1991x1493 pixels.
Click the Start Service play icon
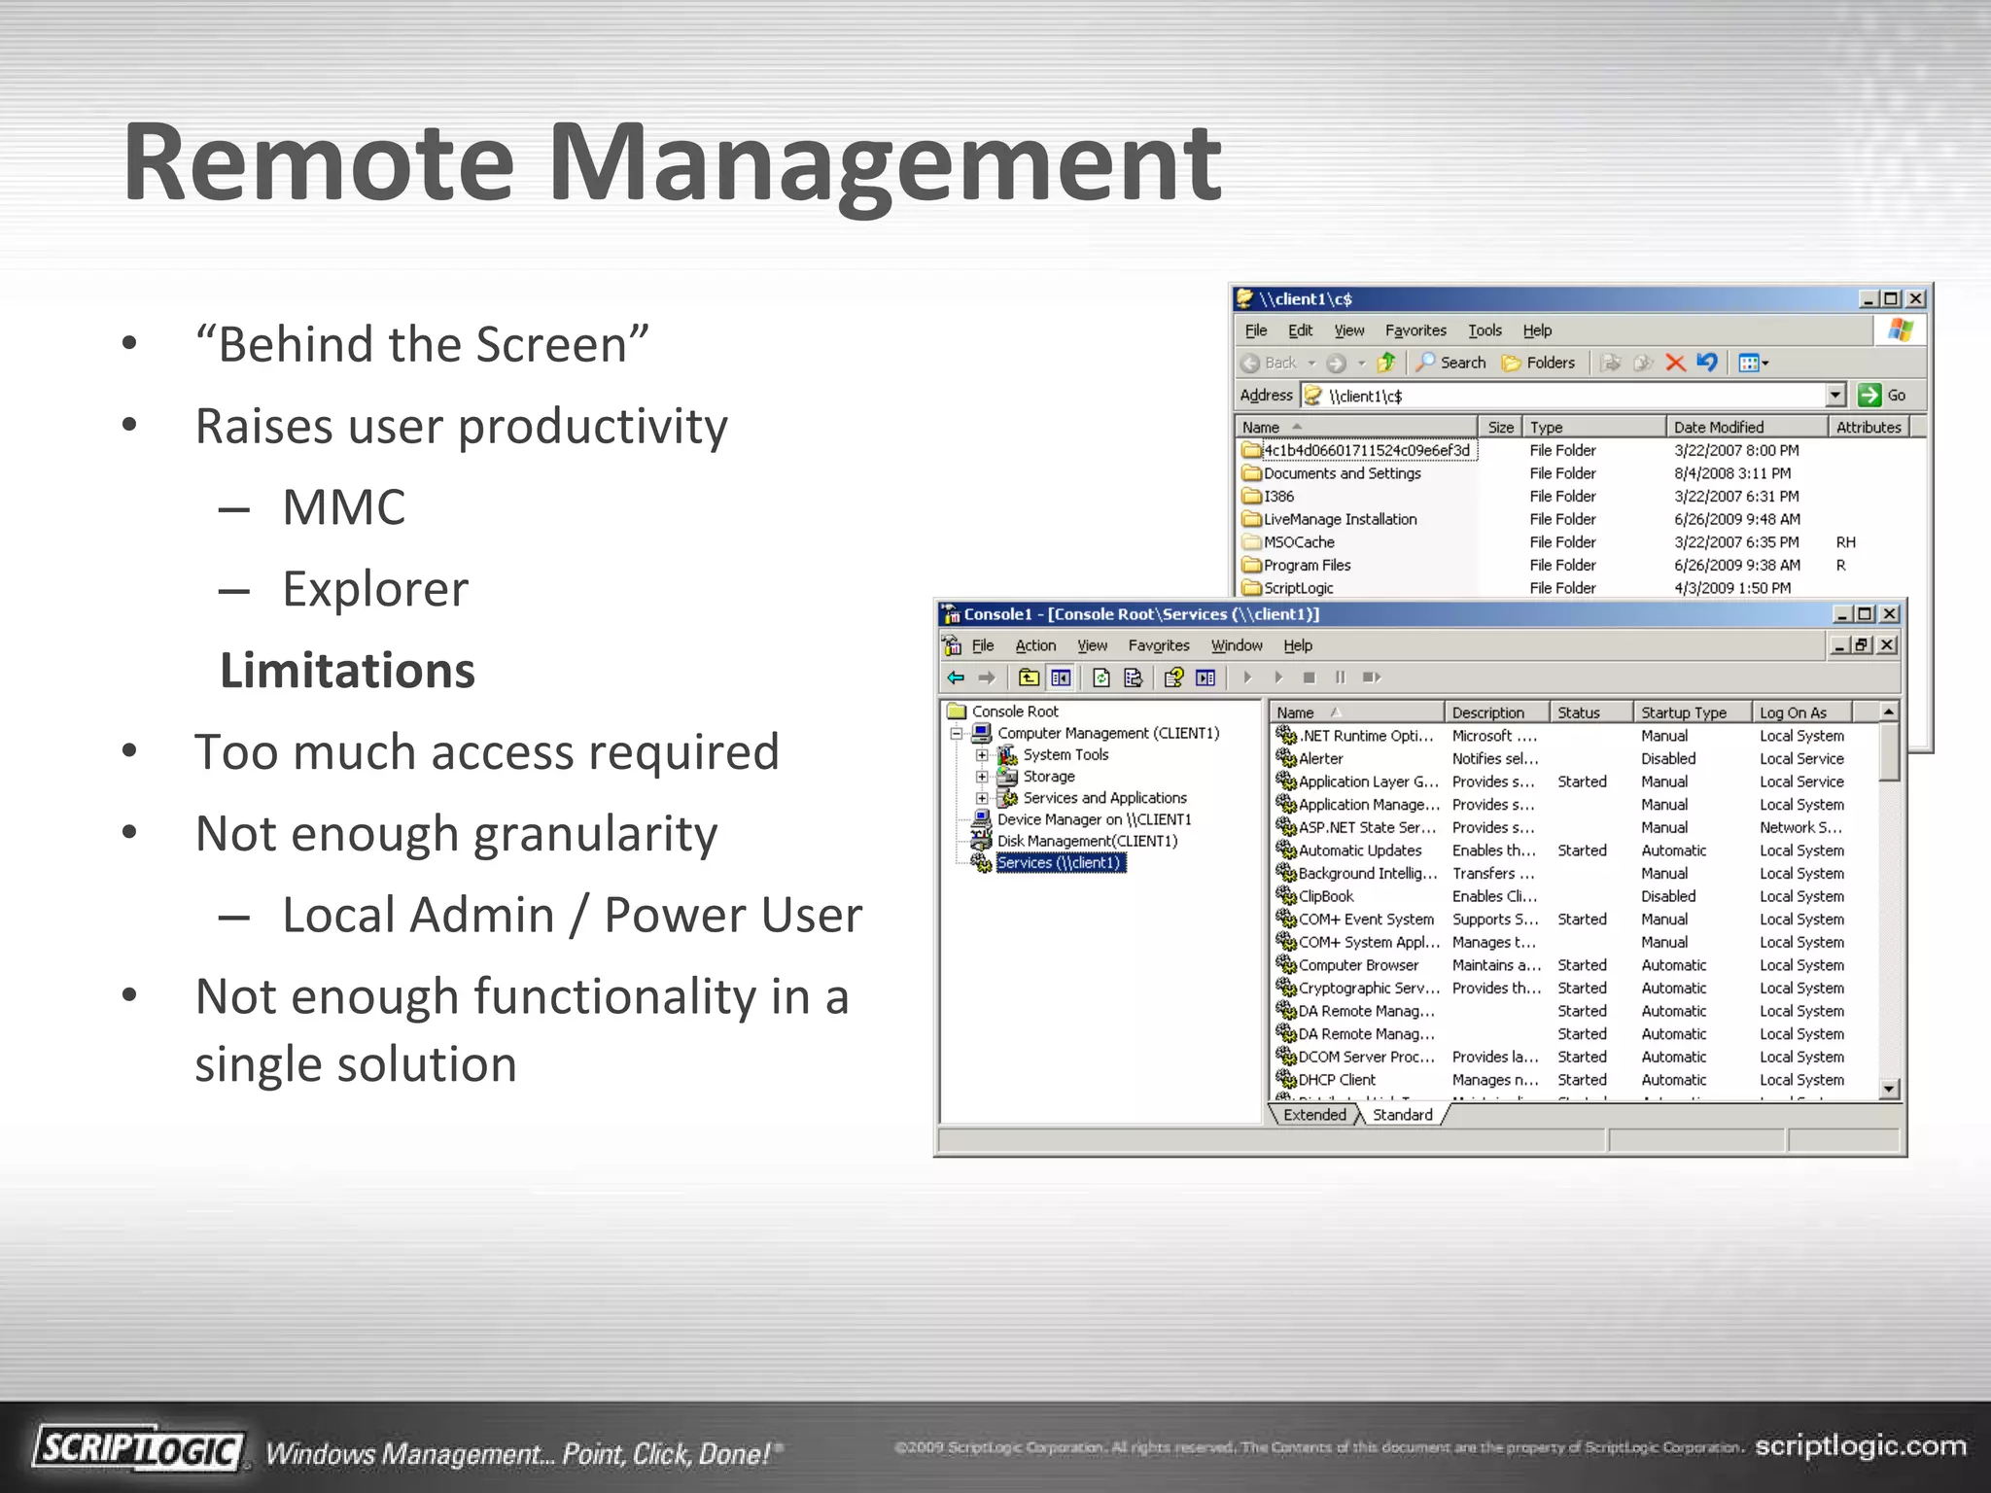(x=1247, y=677)
